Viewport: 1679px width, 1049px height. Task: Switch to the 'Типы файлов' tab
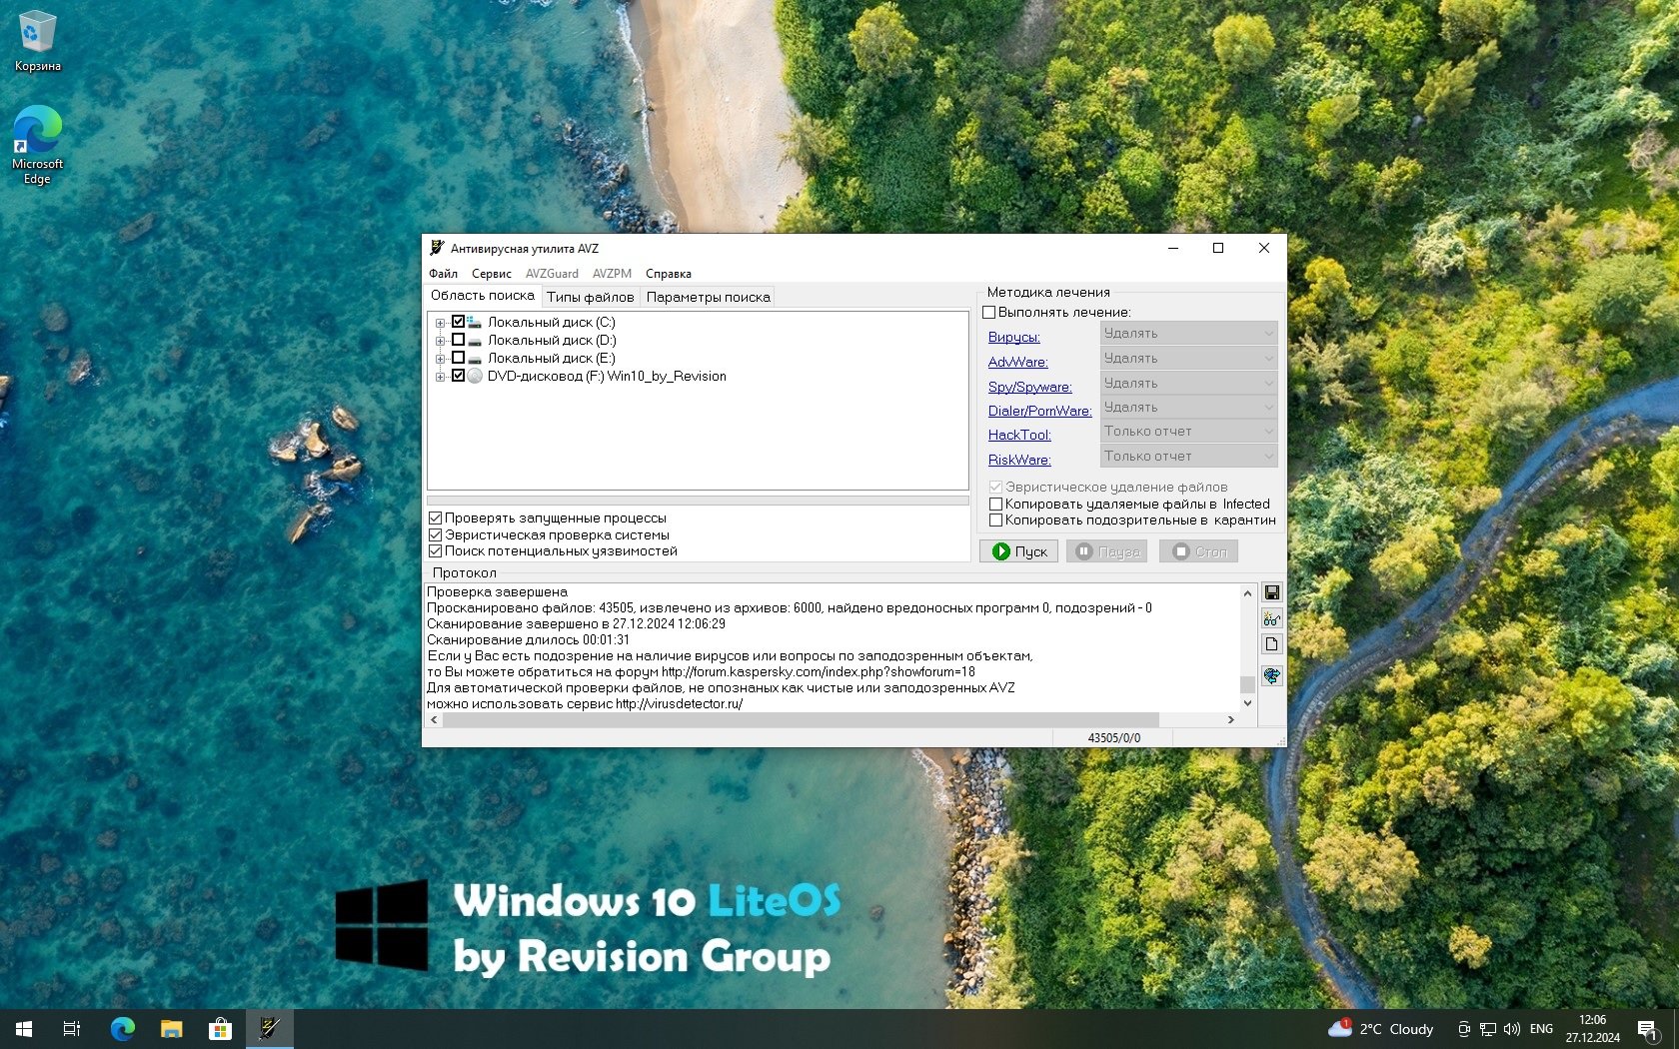(590, 297)
